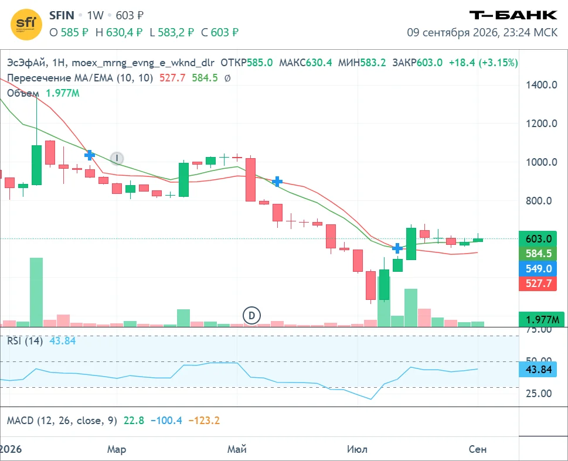Select the RSI (14) indicator label
The height and width of the screenshot is (461, 568).
tap(25, 341)
